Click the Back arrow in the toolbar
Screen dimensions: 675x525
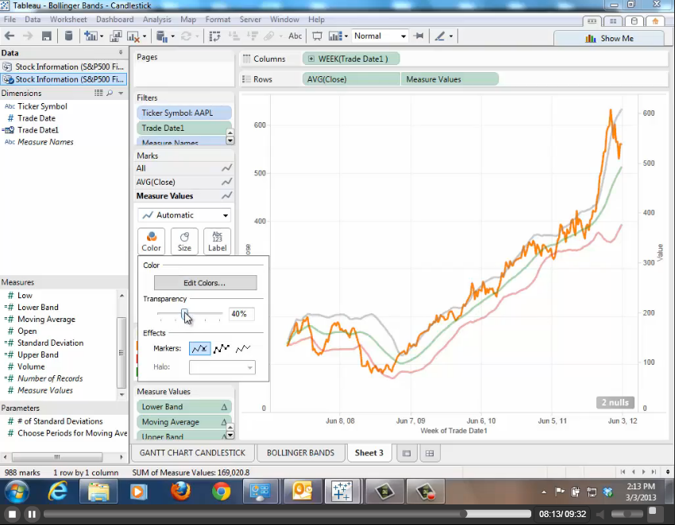point(10,36)
